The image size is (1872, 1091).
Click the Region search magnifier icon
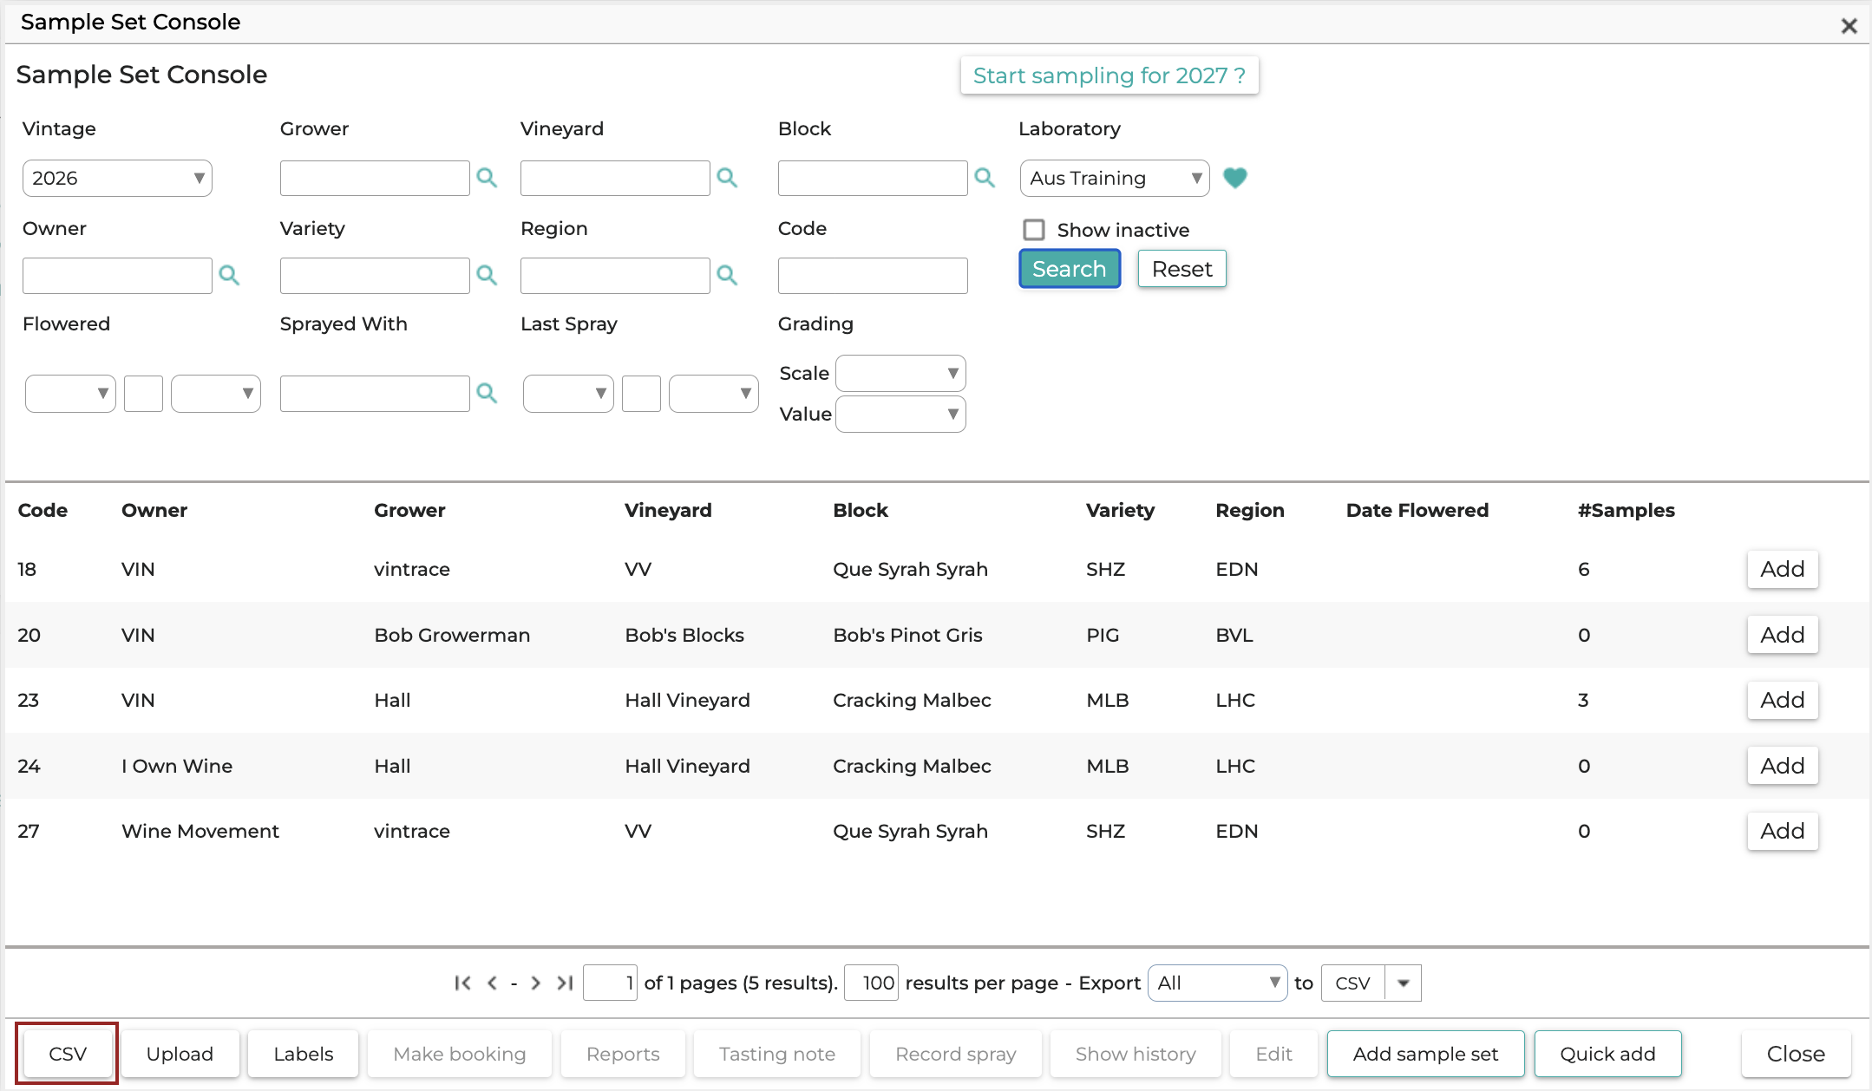[727, 275]
